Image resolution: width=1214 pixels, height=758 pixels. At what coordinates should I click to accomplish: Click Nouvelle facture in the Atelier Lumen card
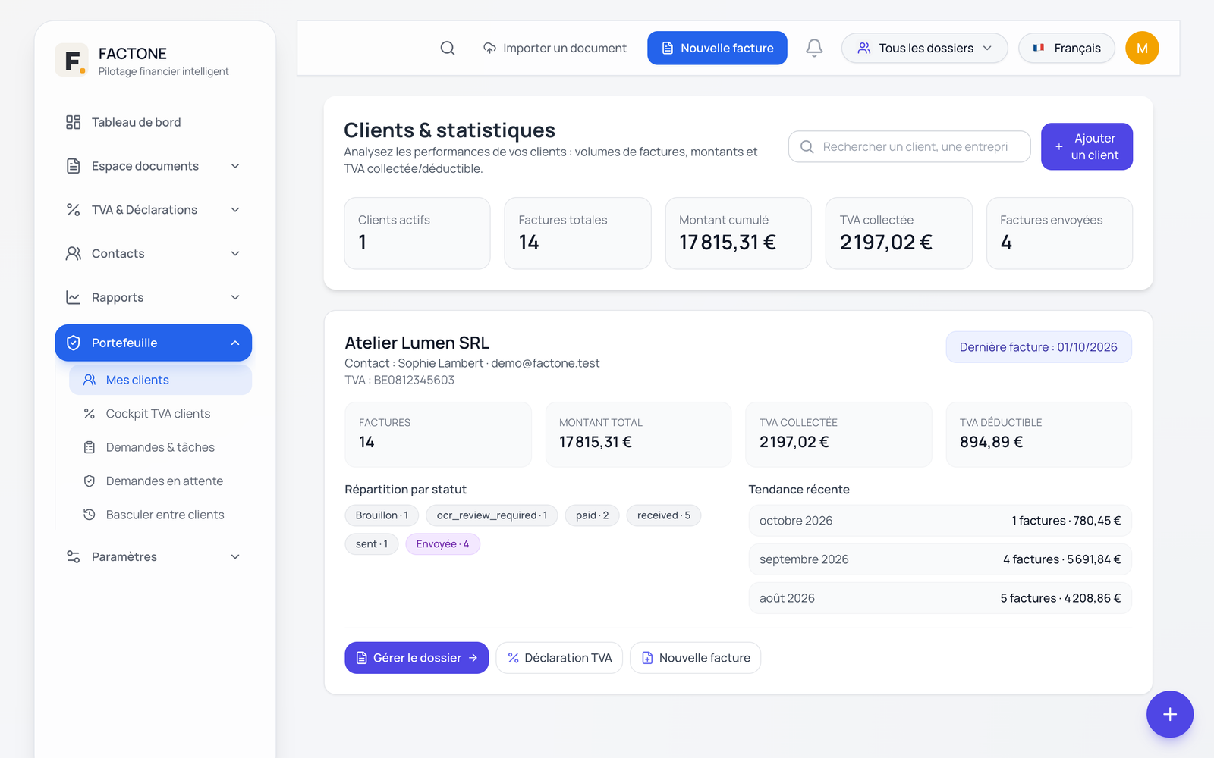[x=695, y=658]
